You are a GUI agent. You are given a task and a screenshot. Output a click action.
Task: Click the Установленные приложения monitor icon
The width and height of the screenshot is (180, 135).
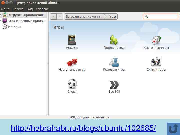[x=5, y=21]
